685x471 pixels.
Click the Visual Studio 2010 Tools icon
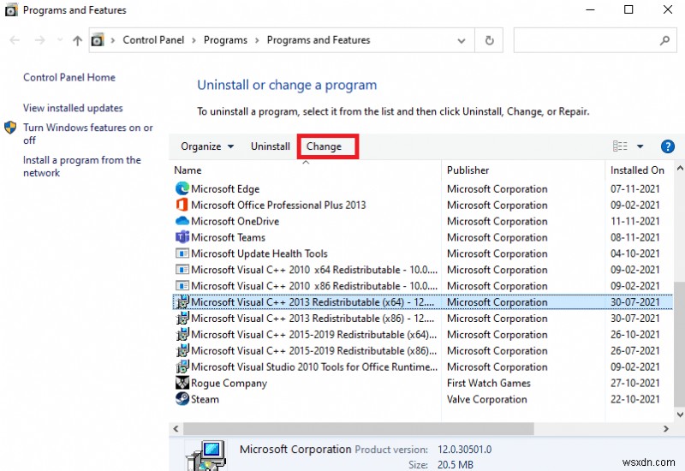182,367
